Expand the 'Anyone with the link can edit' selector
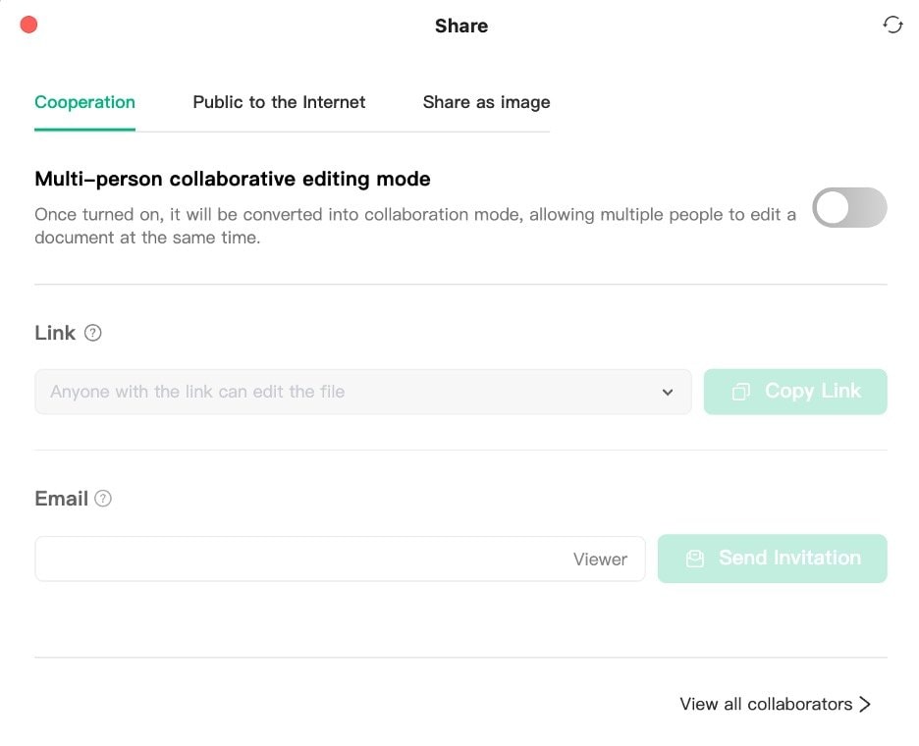The image size is (919, 746). (x=363, y=392)
